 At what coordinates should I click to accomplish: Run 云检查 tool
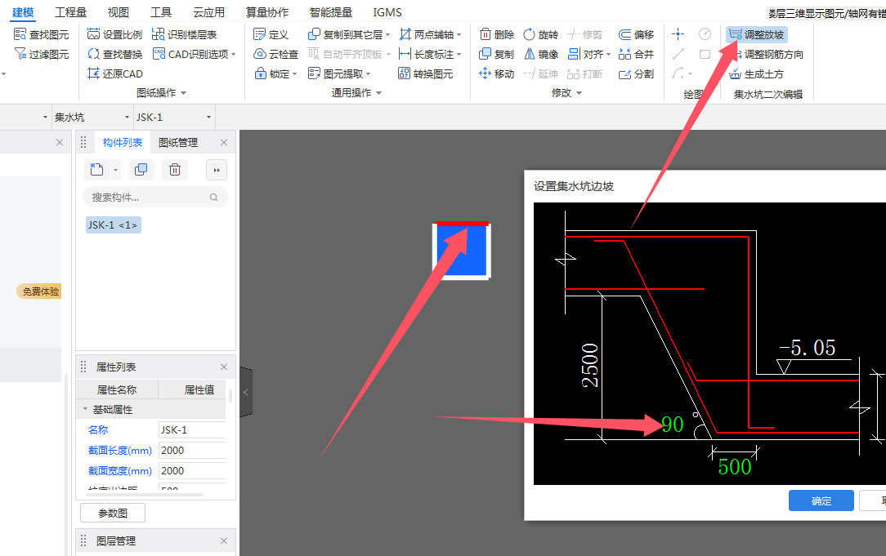tap(275, 54)
